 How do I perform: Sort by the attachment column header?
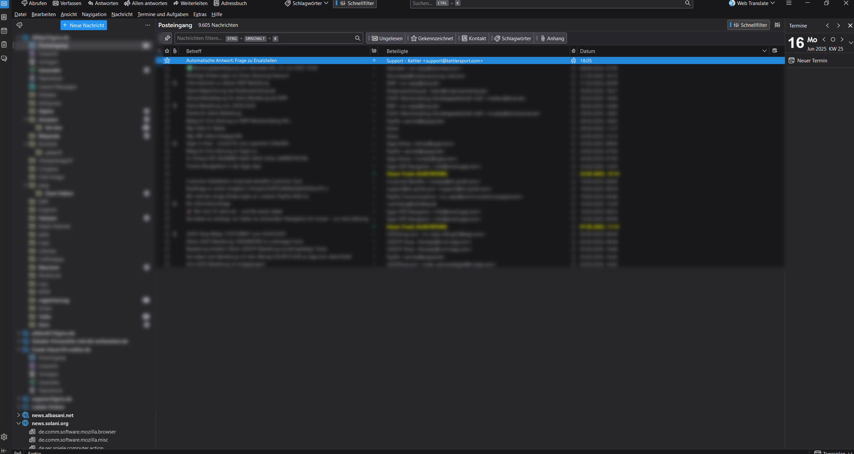(x=175, y=51)
